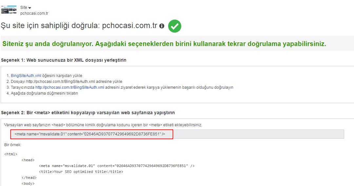Open the BingSiteAuth.xml link in step 1
The height and width of the screenshot is (186, 354).
(26, 76)
